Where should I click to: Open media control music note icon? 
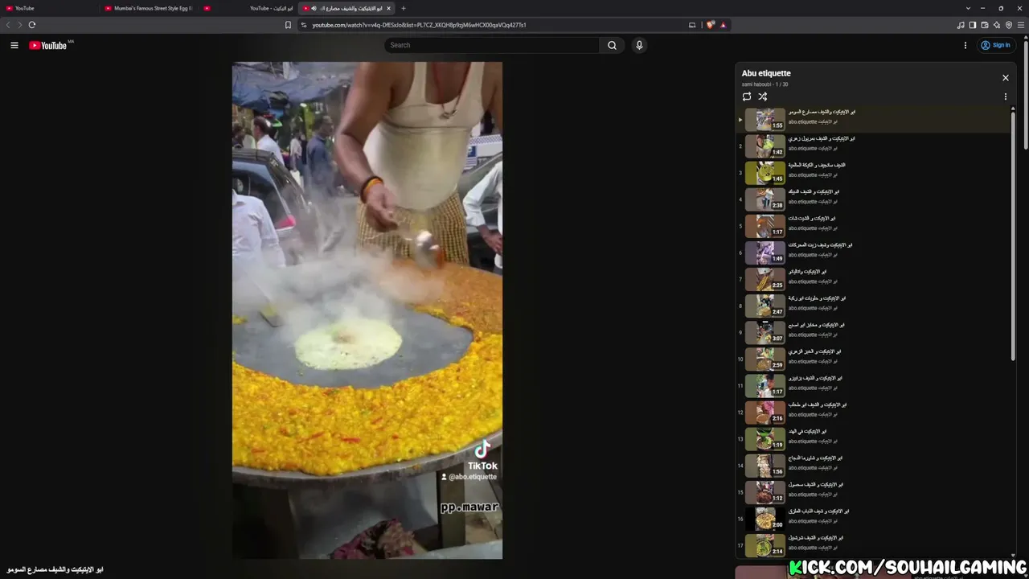click(961, 25)
